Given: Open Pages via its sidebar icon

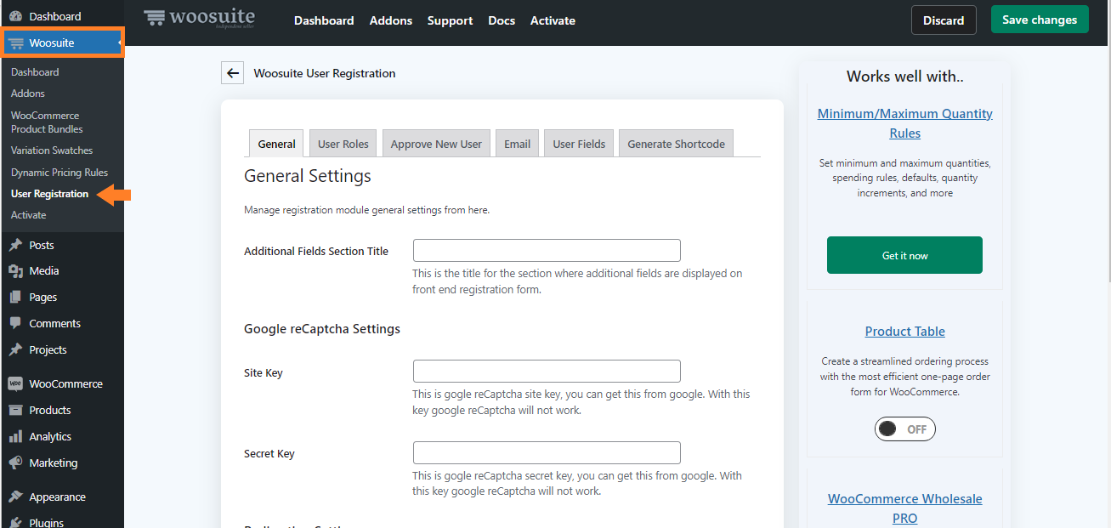Looking at the screenshot, I should click(15, 298).
